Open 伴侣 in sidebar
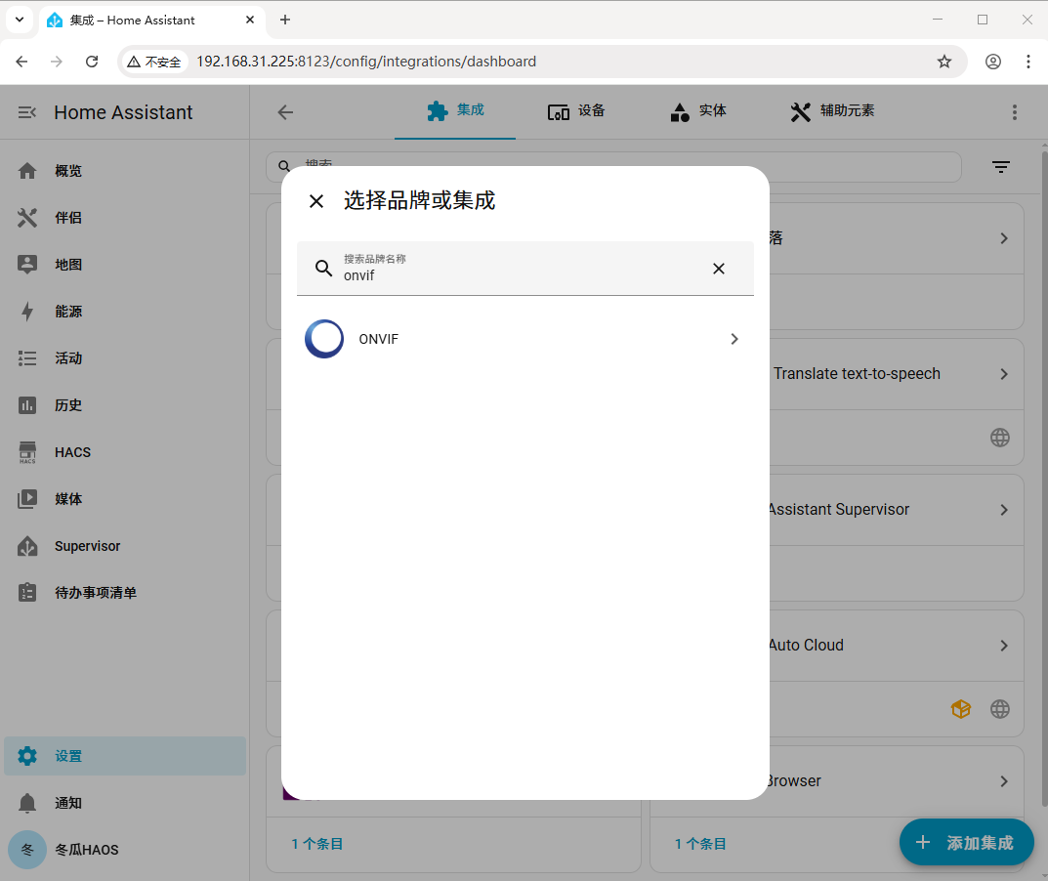Screen dimensions: 1048x881 click(125, 218)
